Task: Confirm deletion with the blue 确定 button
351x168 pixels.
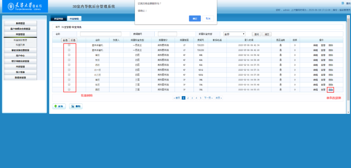Action: (195, 18)
